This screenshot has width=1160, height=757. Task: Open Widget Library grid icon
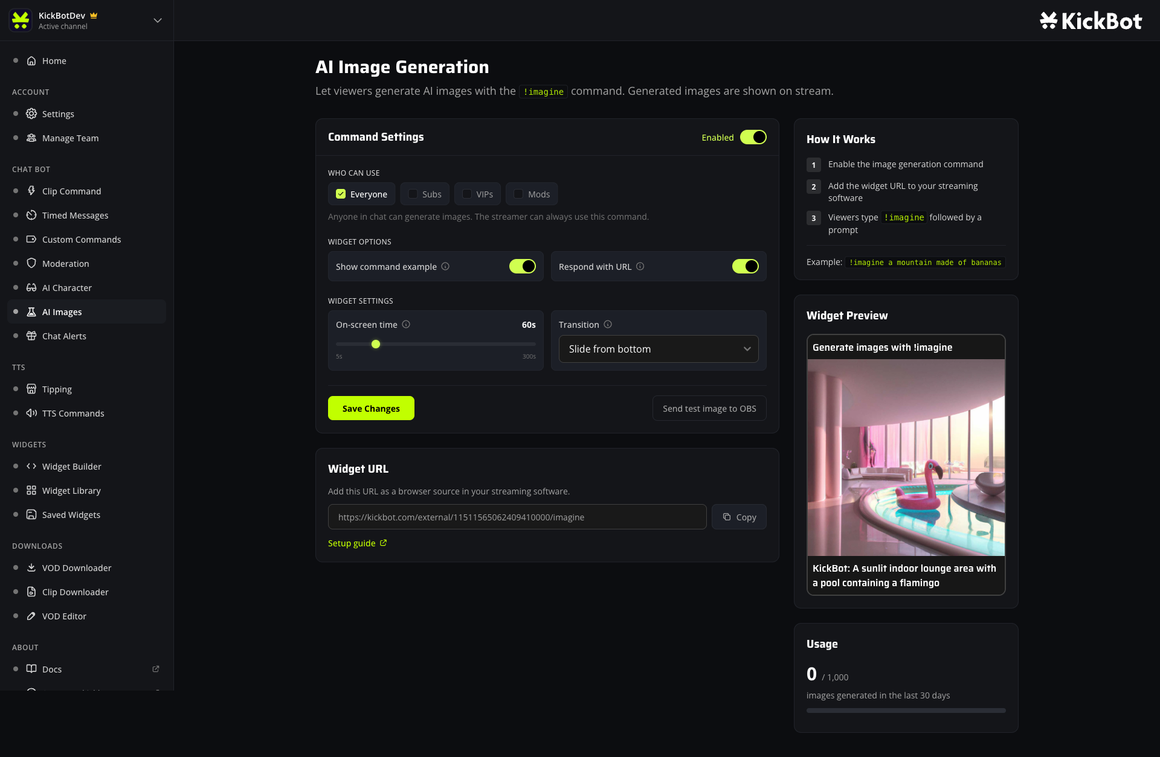click(x=31, y=491)
